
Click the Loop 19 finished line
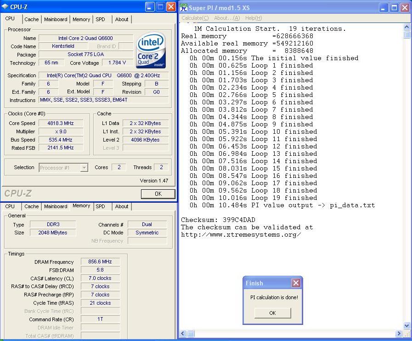click(253, 198)
